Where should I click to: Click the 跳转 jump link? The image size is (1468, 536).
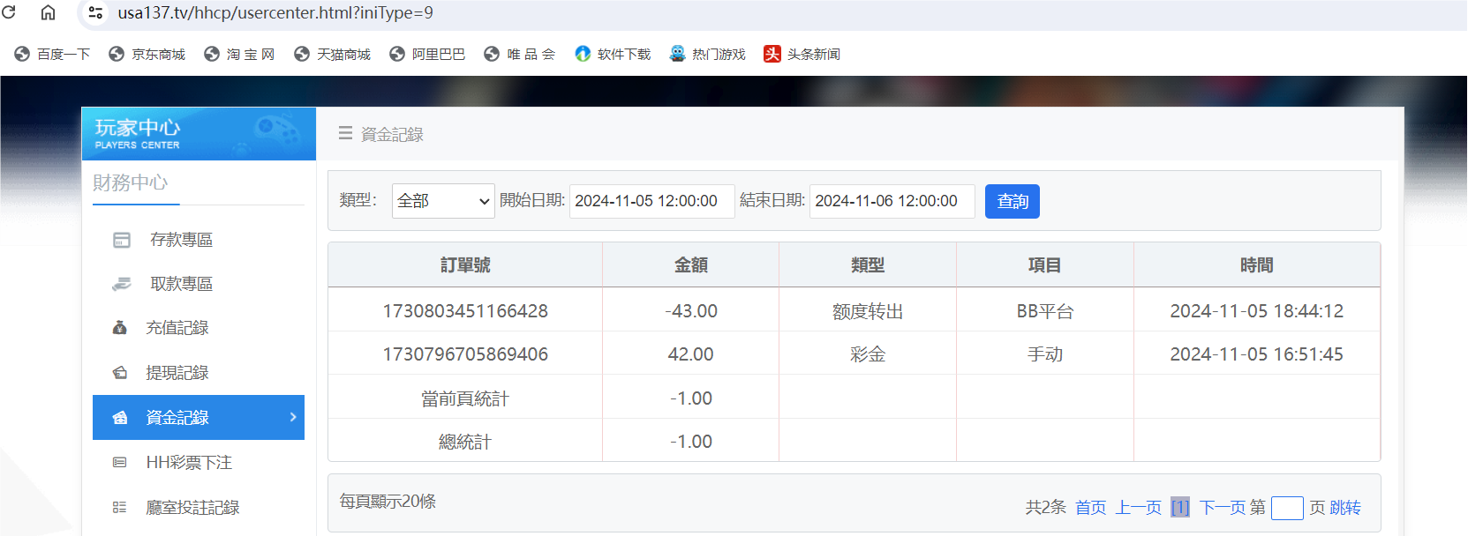point(1345,508)
